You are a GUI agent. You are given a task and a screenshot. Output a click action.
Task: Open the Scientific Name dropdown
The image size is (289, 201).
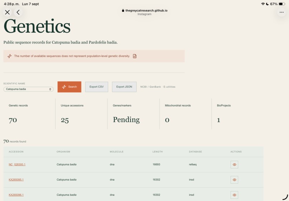pyautogui.click(x=28, y=89)
